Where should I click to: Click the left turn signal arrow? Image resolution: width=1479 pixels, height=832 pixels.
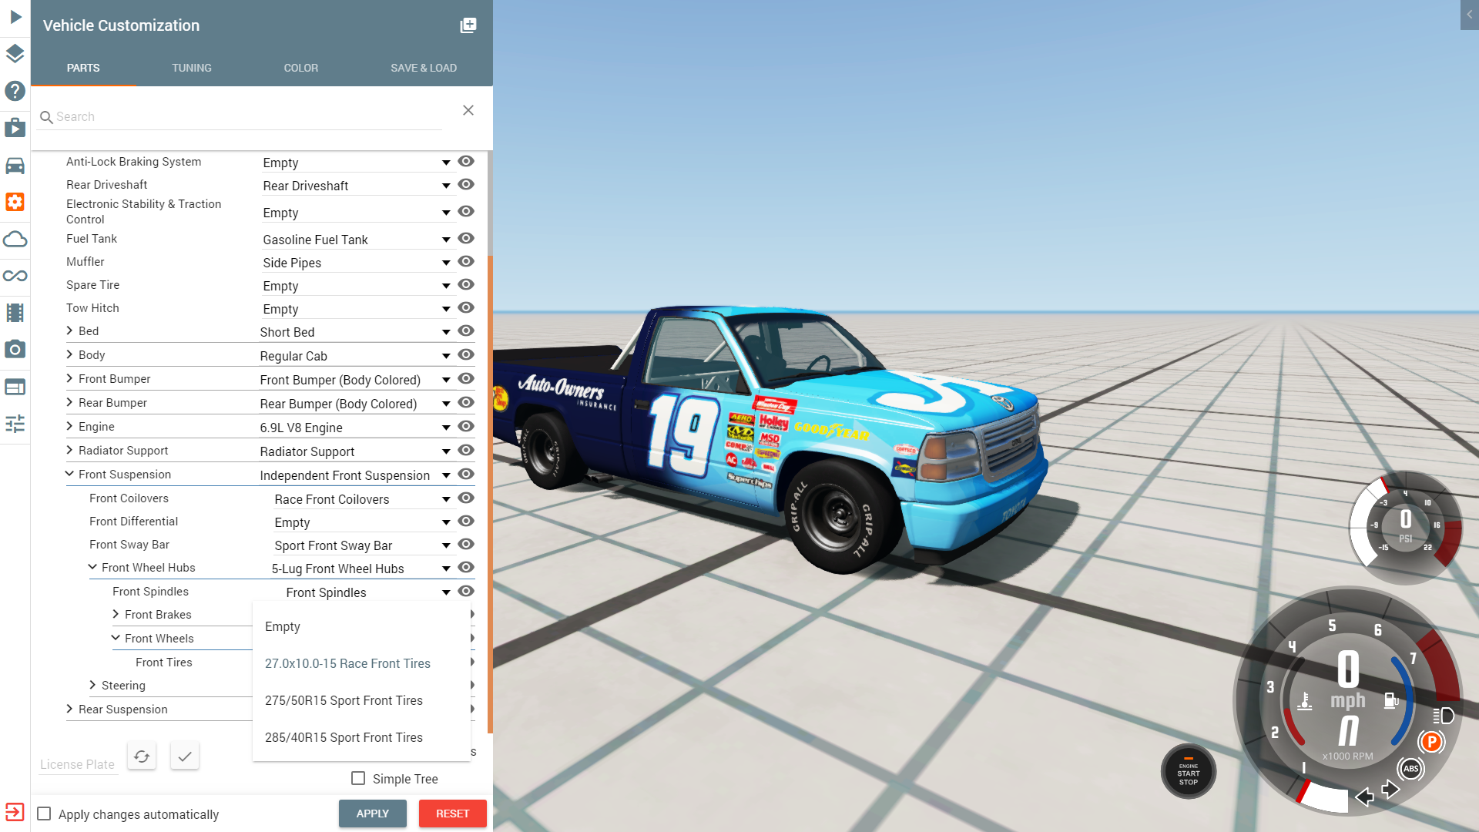pyautogui.click(x=1364, y=797)
